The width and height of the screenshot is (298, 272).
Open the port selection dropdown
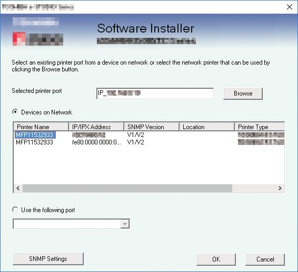(x=125, y=224)
